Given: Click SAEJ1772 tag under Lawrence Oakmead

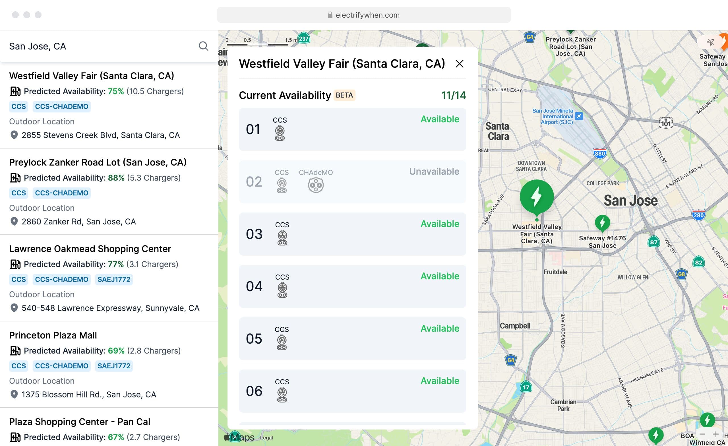Looking at the screenshot, I should [x=114, y=279].
